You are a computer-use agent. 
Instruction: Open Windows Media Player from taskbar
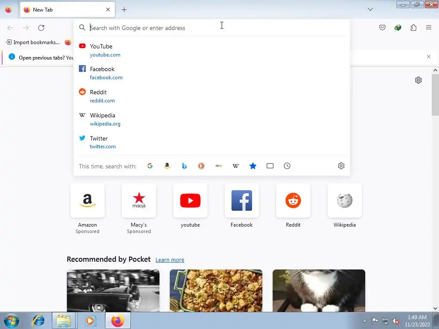pyautogui.click(x=90, y=320)
